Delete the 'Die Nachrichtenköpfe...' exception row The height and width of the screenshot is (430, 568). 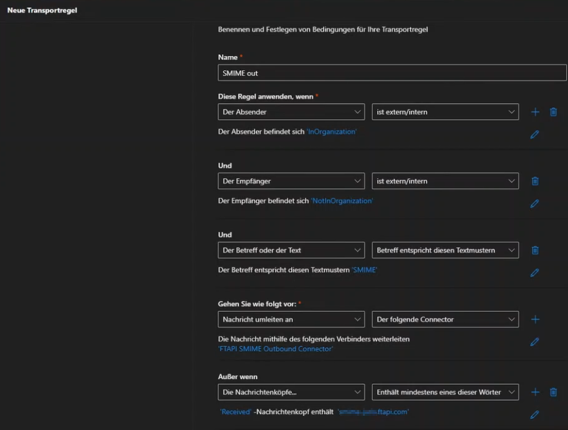pos(553,392)
